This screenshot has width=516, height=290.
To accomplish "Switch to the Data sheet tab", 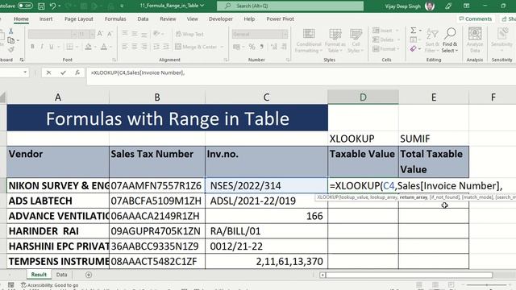I will point(61,275).
